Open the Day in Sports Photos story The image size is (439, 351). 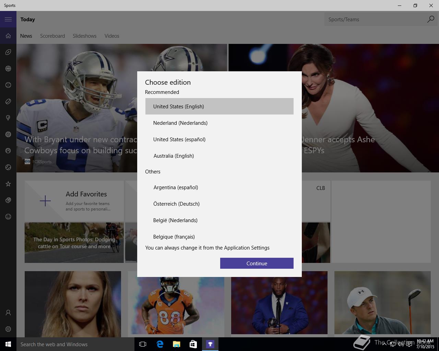pyautogui.click(x=74, y=243)
